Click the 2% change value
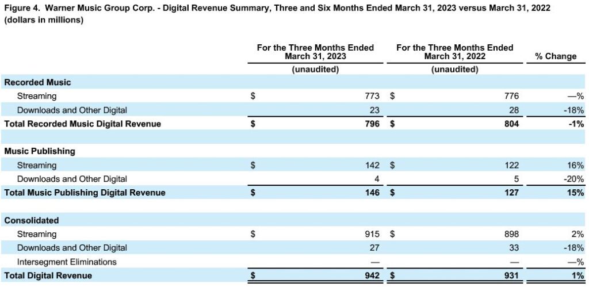Screen dimensions: 589x287 pos(579,235)
